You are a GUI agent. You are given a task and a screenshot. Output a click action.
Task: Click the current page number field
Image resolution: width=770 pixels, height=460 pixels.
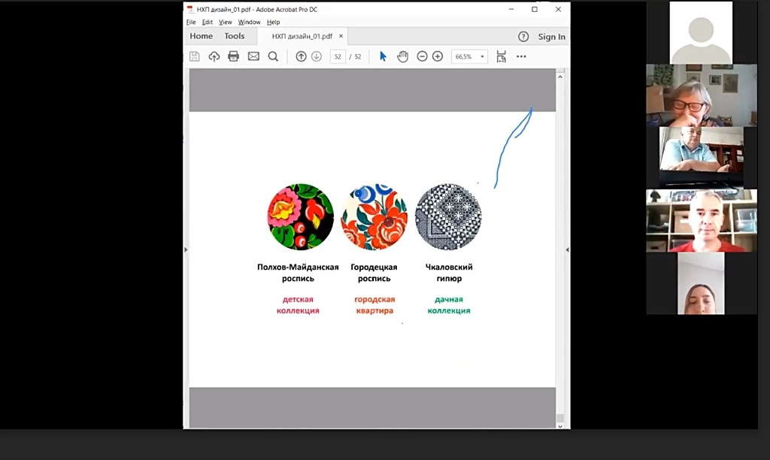click(x=338, y=56)
